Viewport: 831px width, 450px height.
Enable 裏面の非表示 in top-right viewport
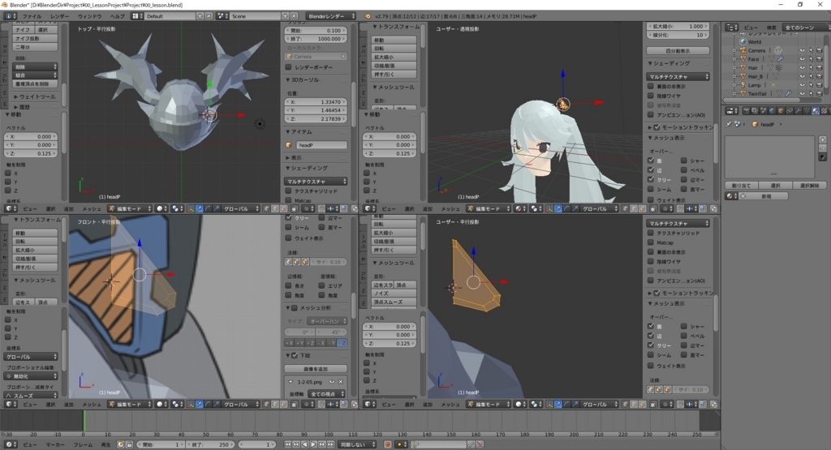point(651,86)
